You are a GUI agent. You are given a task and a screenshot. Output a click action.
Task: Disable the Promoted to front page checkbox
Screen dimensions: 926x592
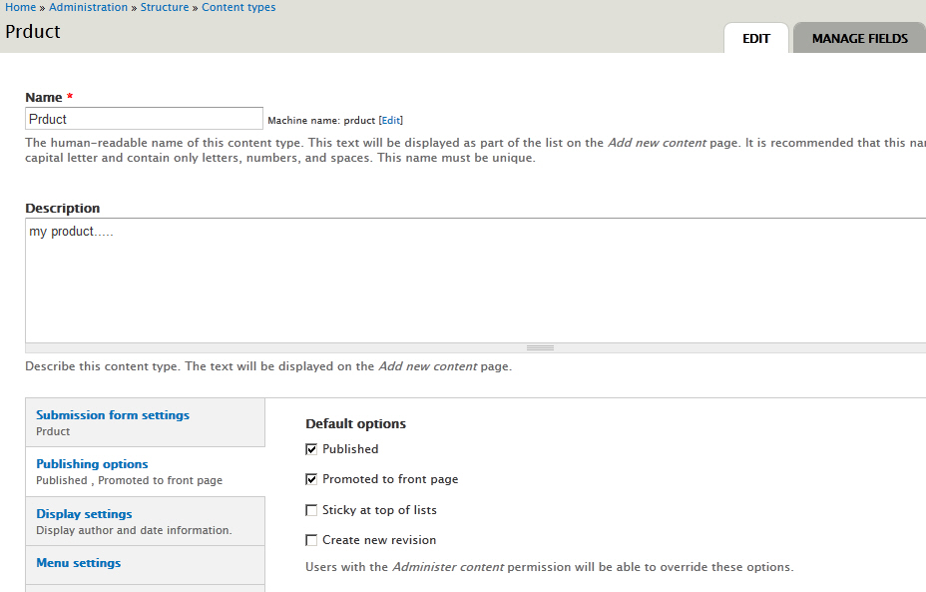[311, 479]
